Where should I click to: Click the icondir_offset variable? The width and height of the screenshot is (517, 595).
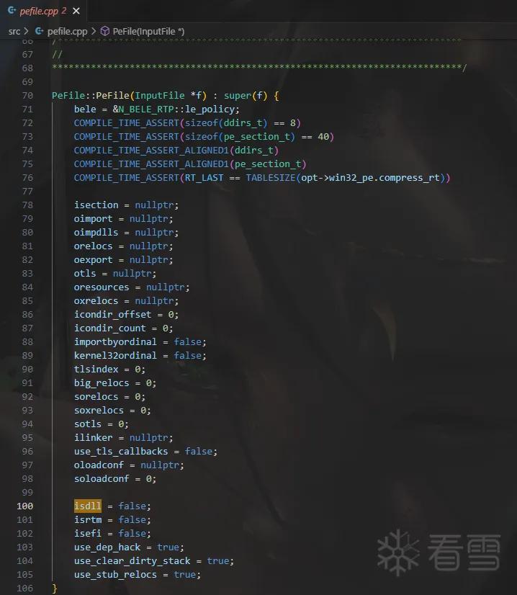112,315
